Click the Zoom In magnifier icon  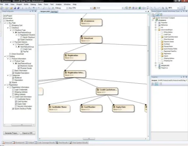click(163, 8)
